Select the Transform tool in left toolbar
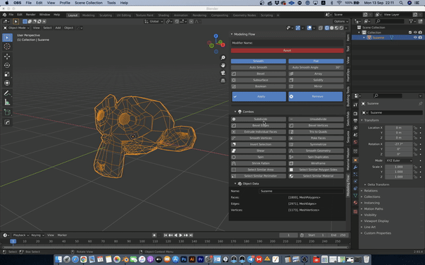 click(x=7, y=83)
